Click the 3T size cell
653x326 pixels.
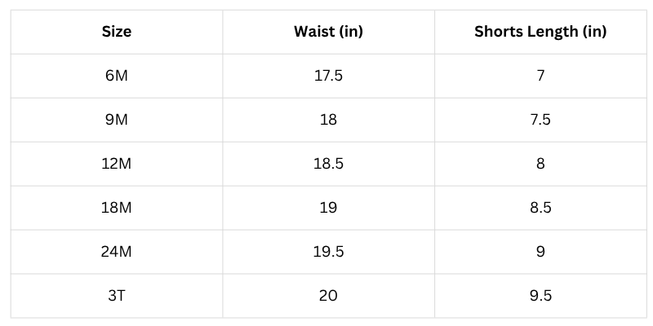[x=117, y=296]
